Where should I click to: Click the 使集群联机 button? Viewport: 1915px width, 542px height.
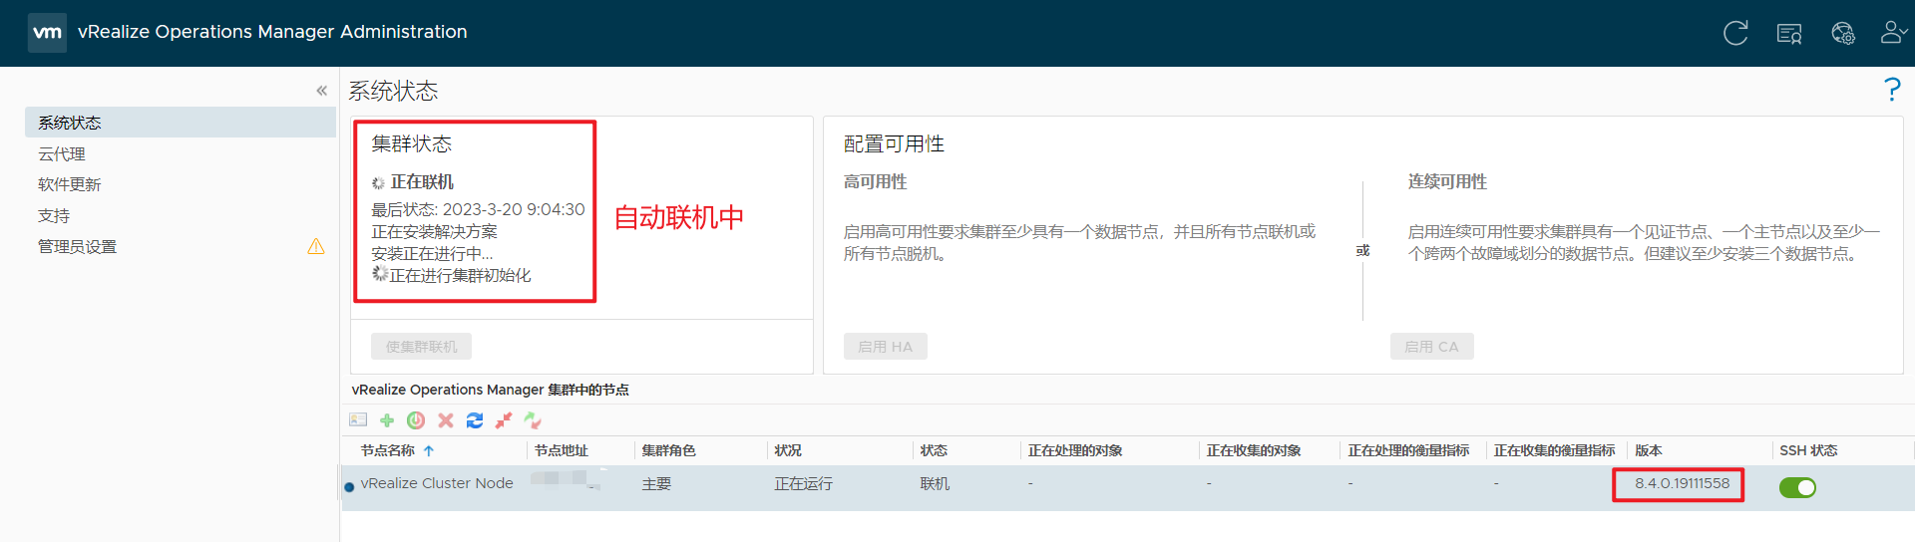[421, 346]
